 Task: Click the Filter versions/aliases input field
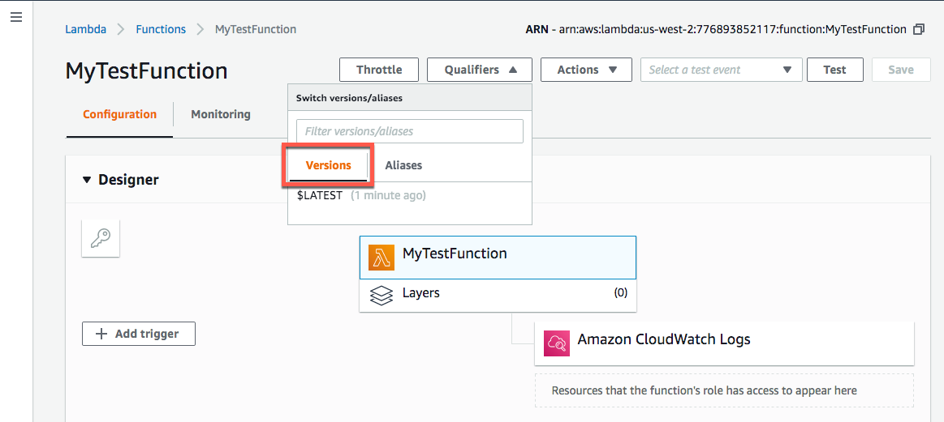click(x=410, y=131)
